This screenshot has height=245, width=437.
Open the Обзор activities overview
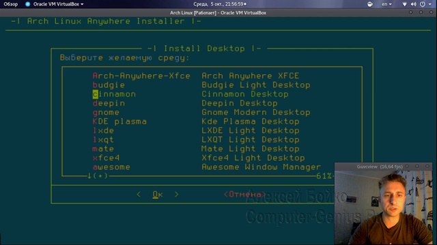pos(11,4)
